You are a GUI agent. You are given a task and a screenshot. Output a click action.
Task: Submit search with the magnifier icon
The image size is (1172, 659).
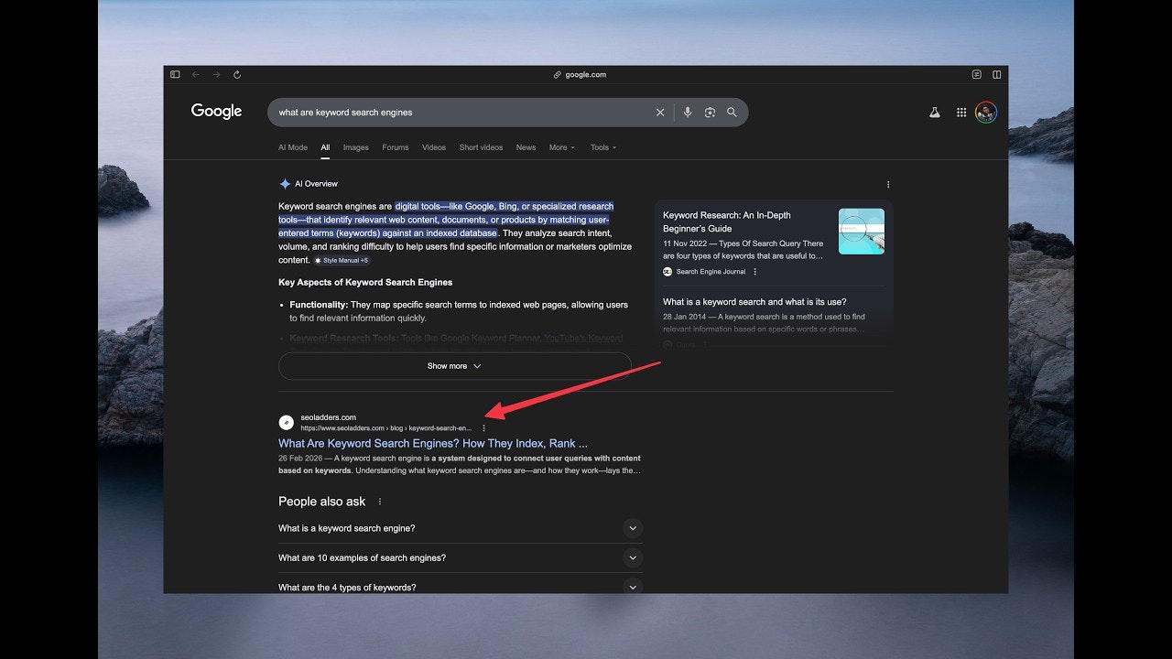pyautogui.click(x=732, y=113)
